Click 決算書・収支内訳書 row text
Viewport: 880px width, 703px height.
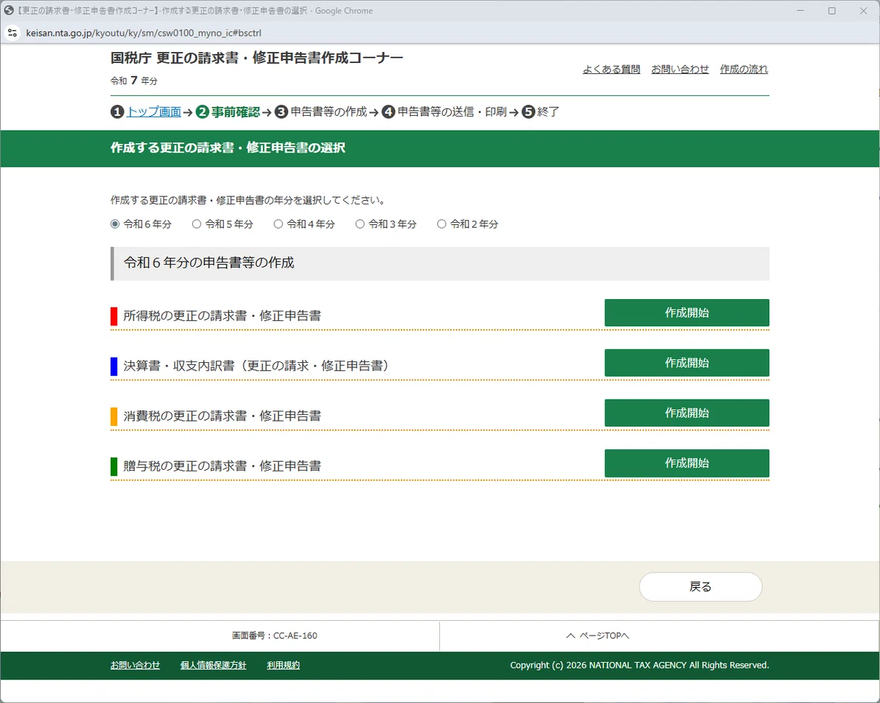257,366
